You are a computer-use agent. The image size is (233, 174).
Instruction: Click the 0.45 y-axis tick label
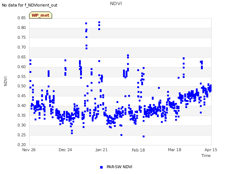21,96
